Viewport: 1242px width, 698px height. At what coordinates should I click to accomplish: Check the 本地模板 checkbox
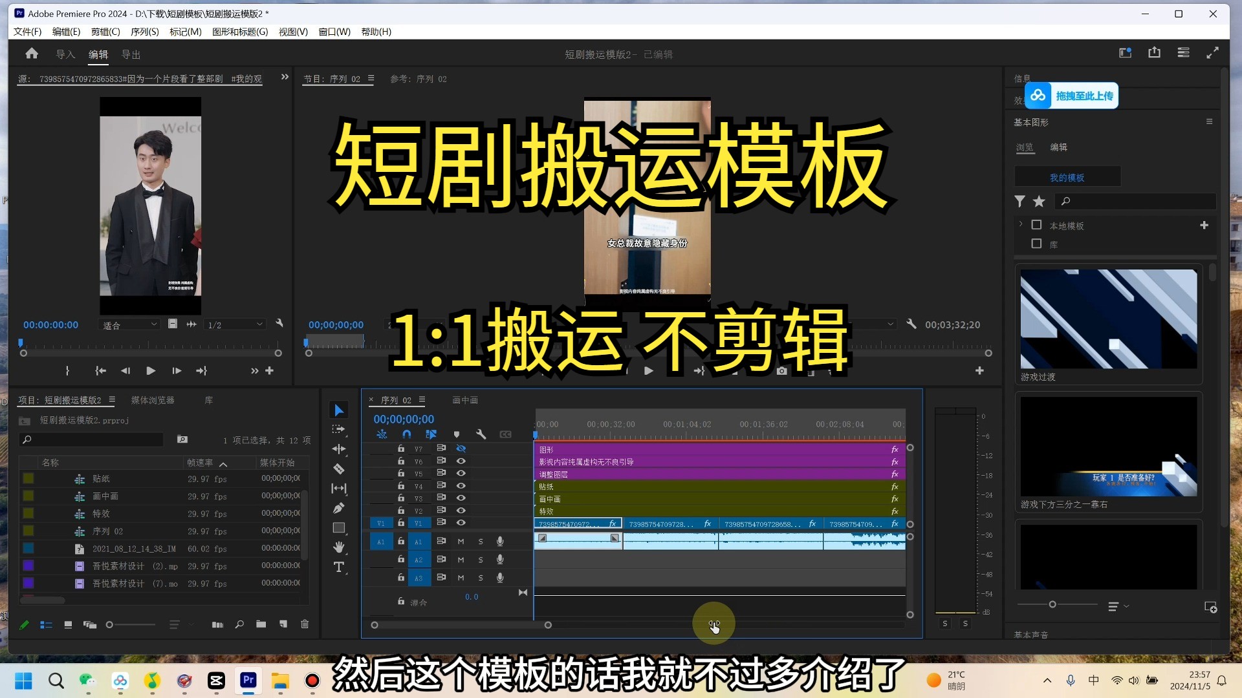pos(1036,225)
